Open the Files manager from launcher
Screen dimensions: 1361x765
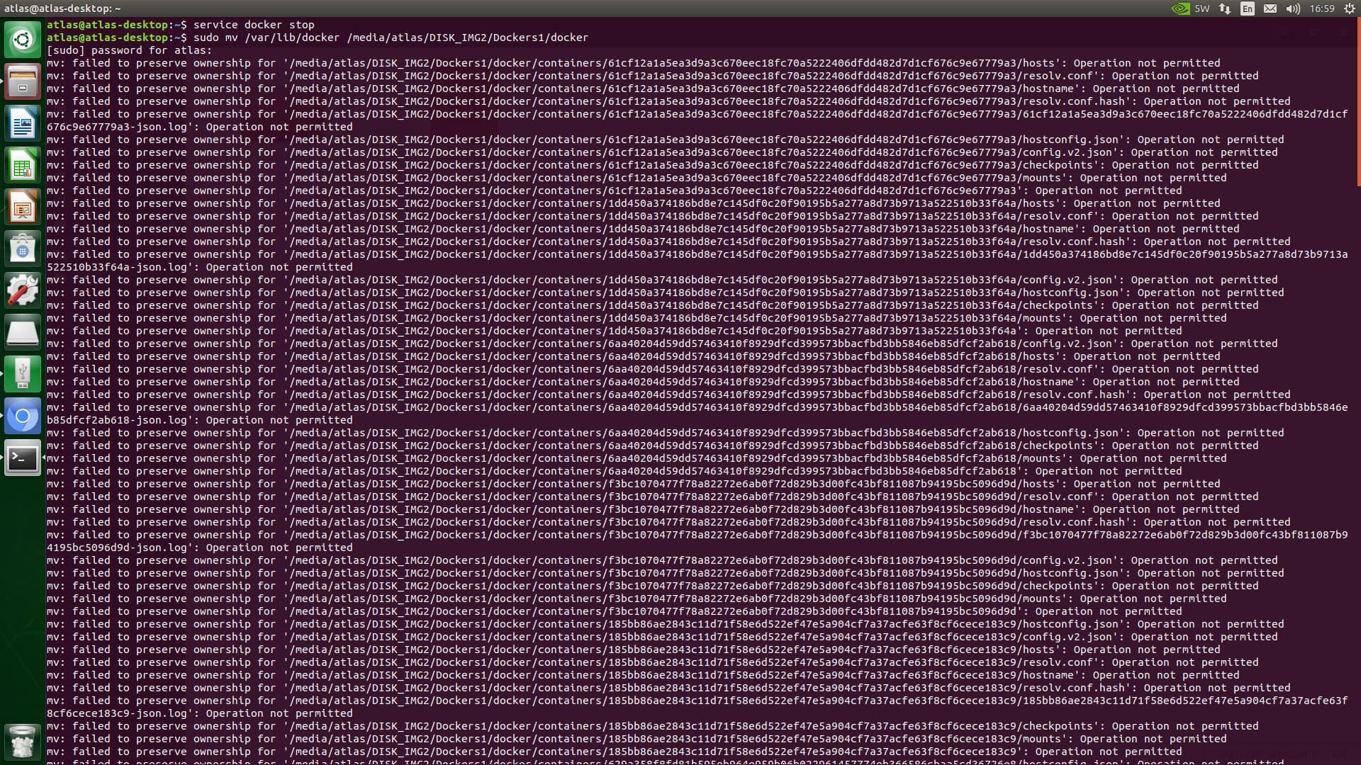pos(22,81)
